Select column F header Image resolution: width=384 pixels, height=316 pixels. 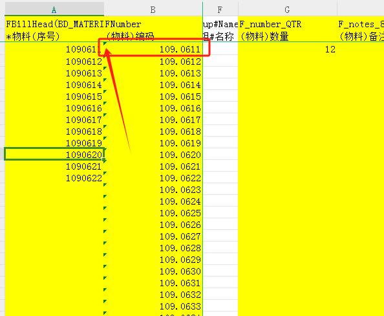pos(220,10)
